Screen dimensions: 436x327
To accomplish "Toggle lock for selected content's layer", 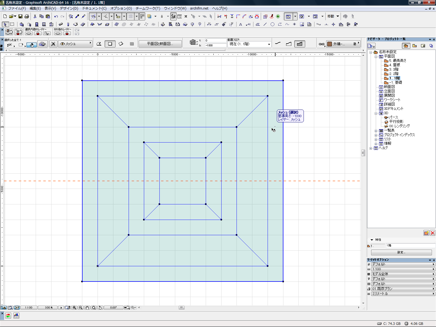I will (38, 34).
